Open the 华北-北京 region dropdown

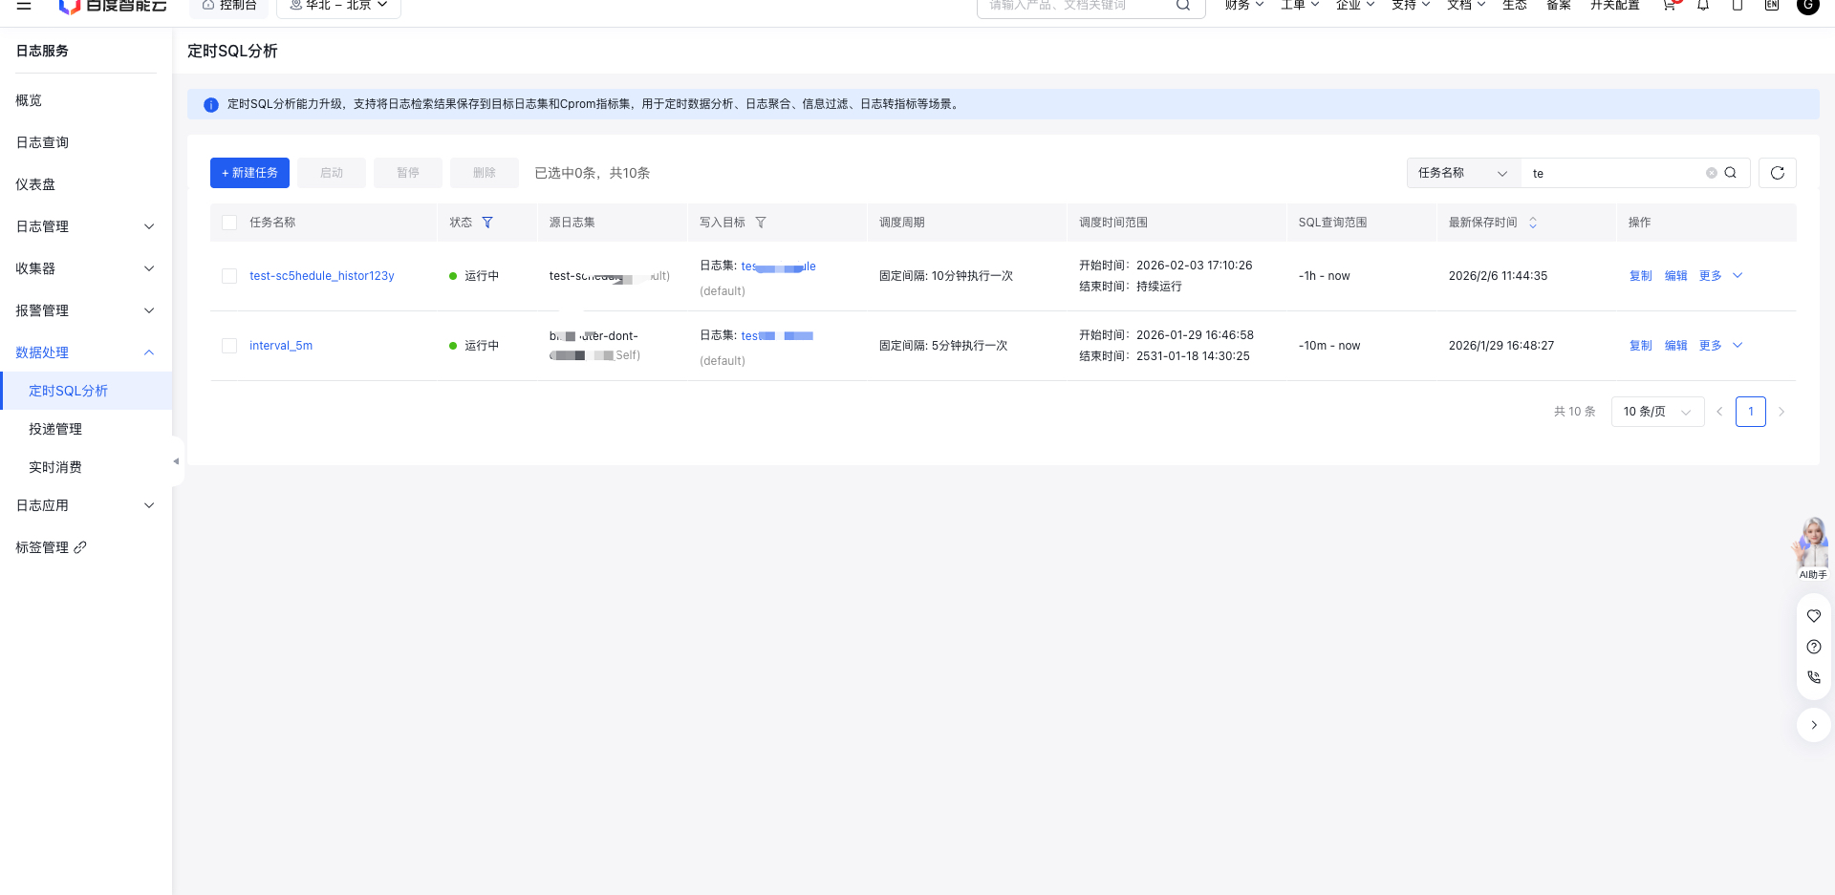(338, 6)
